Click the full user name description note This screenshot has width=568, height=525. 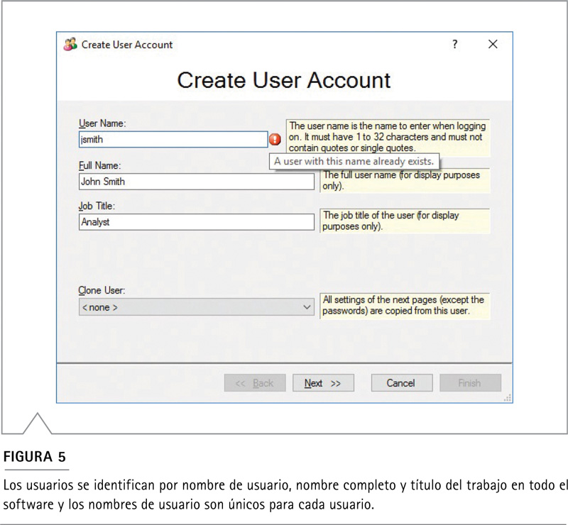(405, 180)
